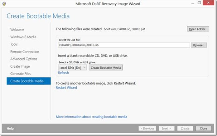The width and height of the screenshot is (217, 136).
Task: Click the Help link in footer
Action: pyautogui.click(x=10, y=129)
